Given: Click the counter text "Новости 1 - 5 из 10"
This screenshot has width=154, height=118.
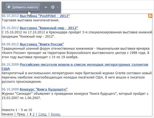Looking at the screenshot, I should click(x=17, y=110).
